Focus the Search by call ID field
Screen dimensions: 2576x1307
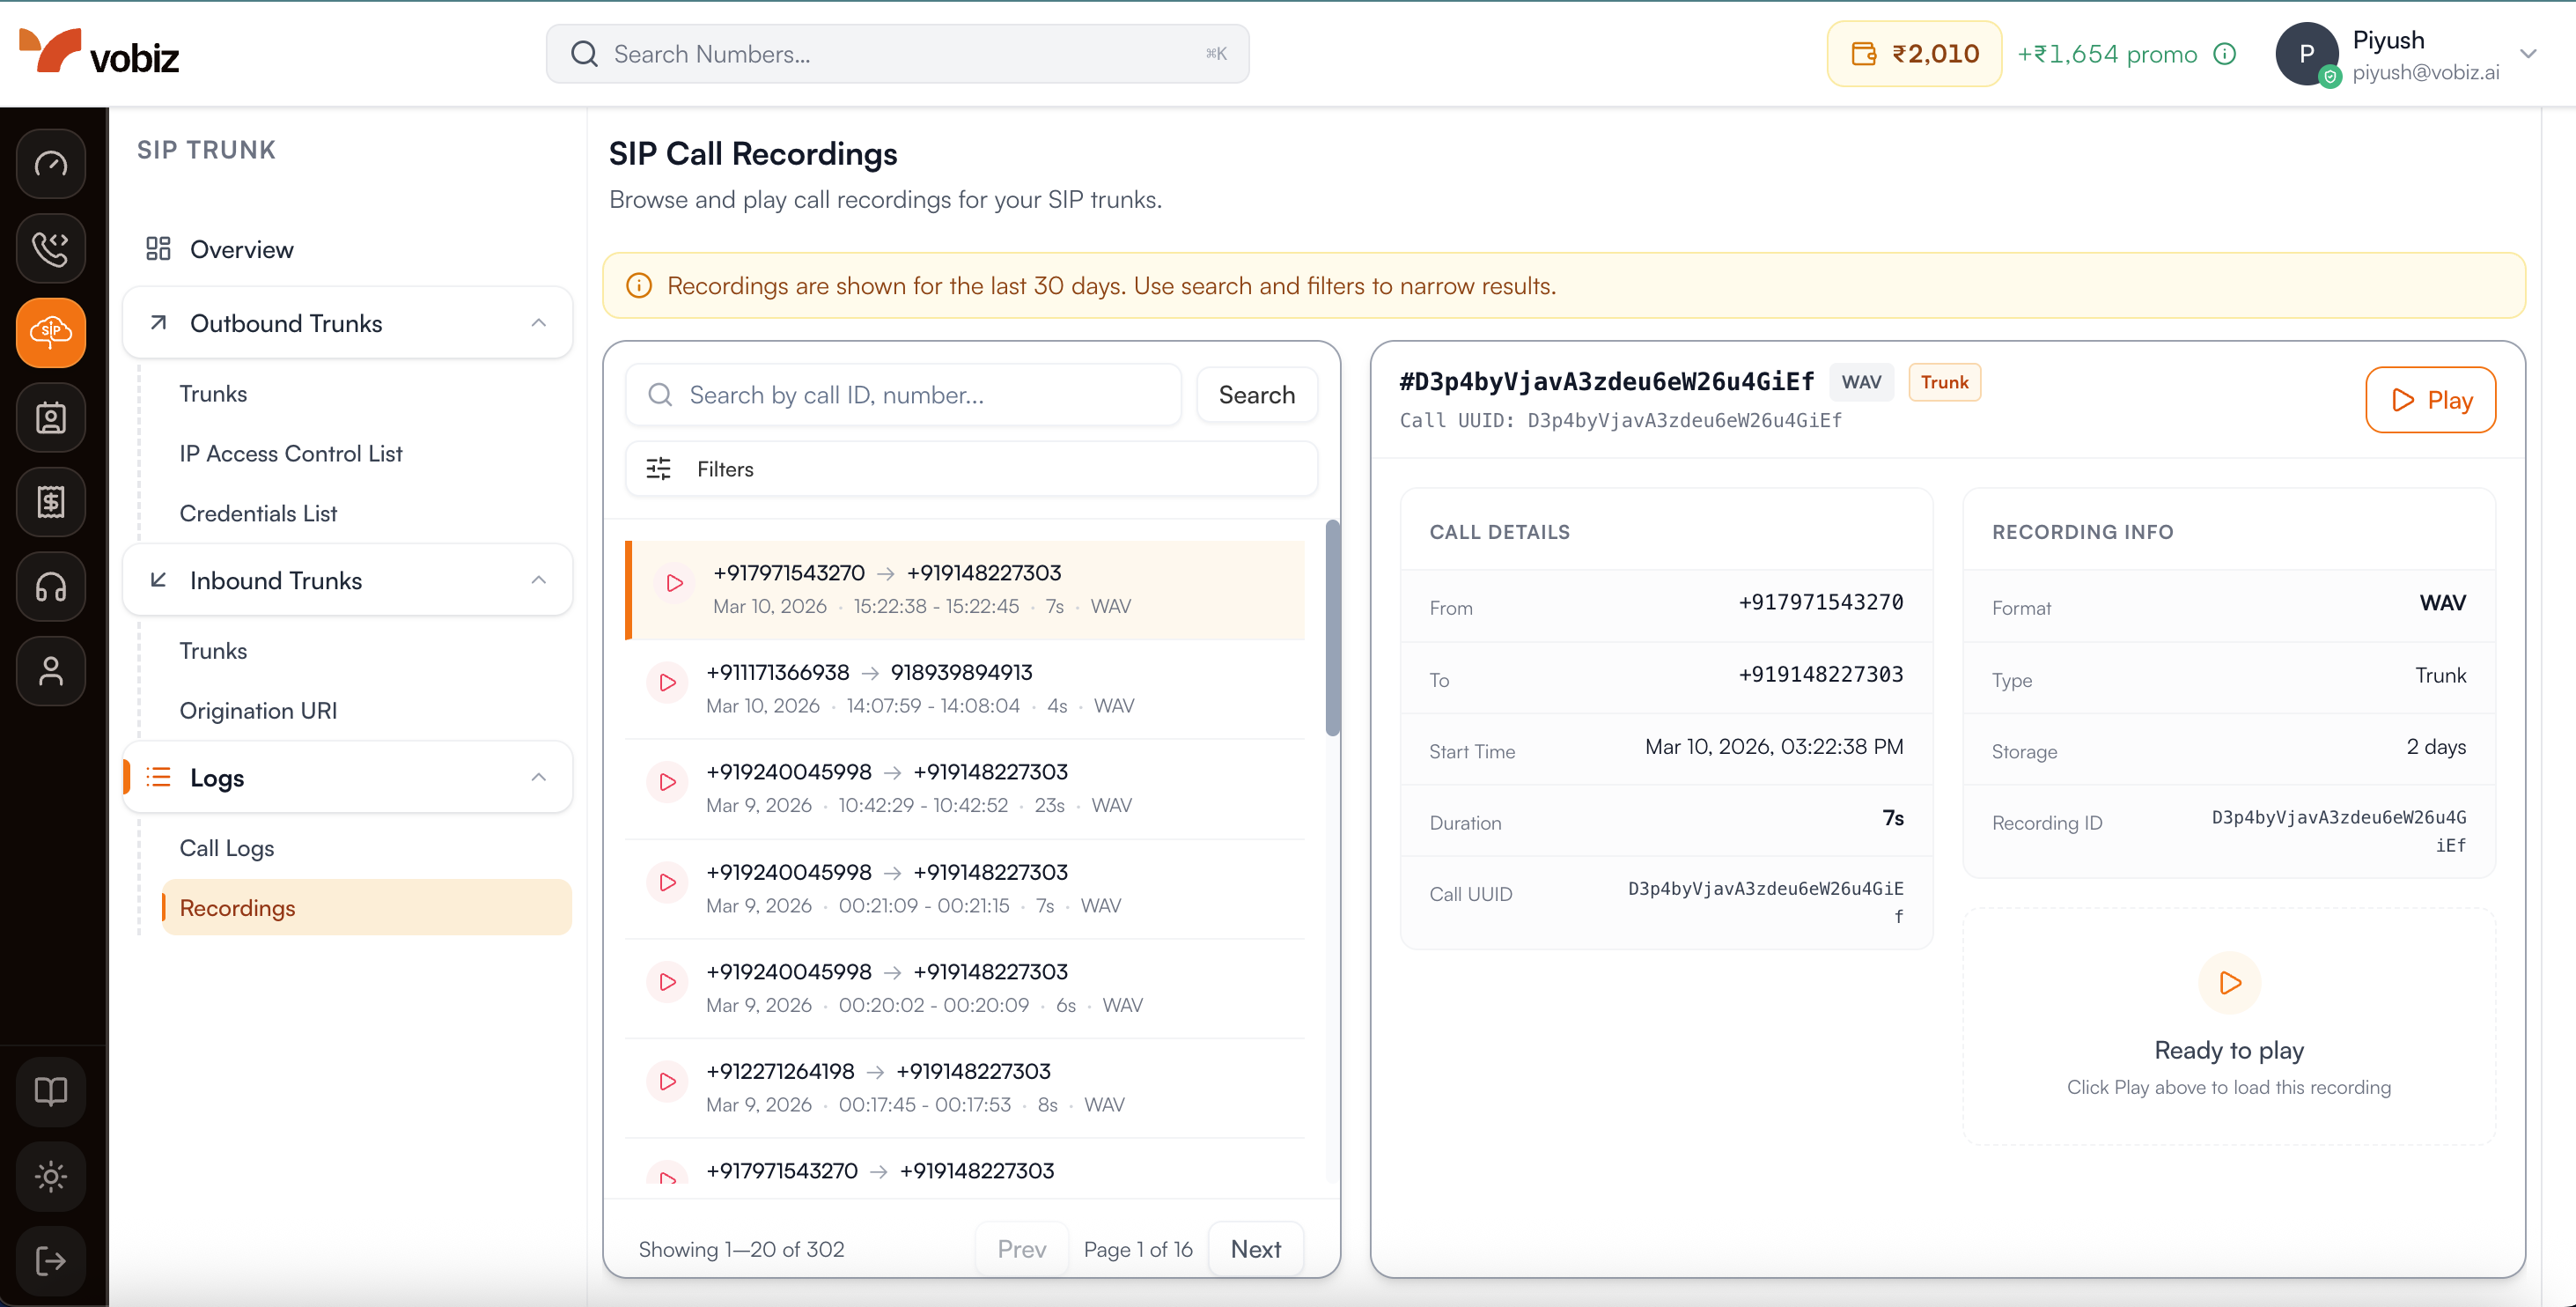pyautogui.click(x=903, y=395)
